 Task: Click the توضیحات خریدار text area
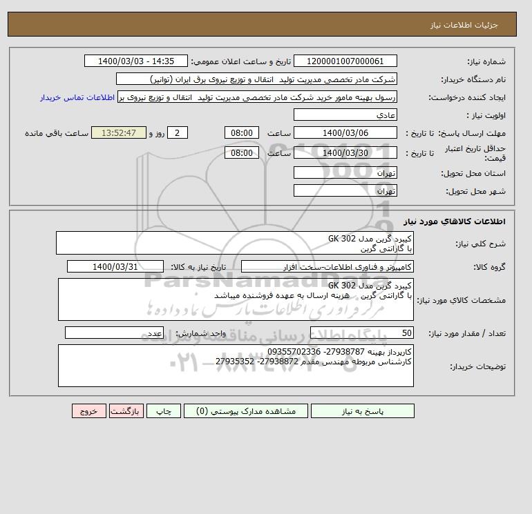tap(236, 366)
